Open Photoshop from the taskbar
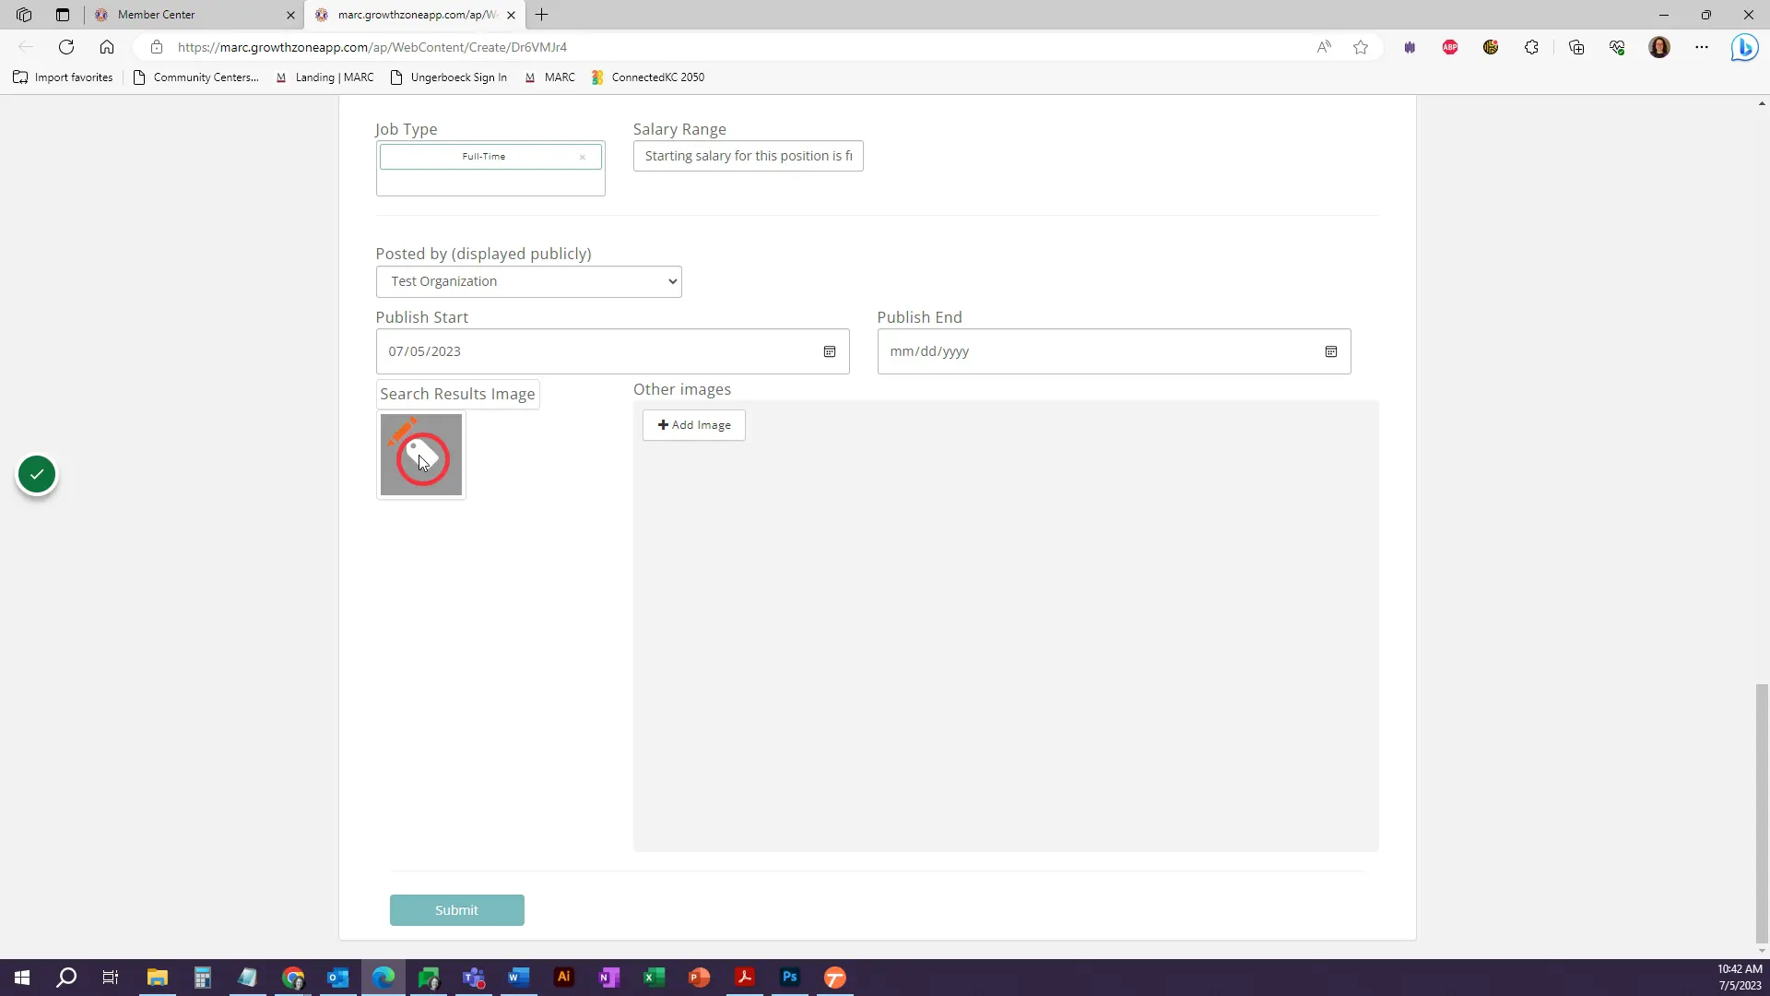The width and height of the screenshot is (1770, 996). (x=790, y=978)
